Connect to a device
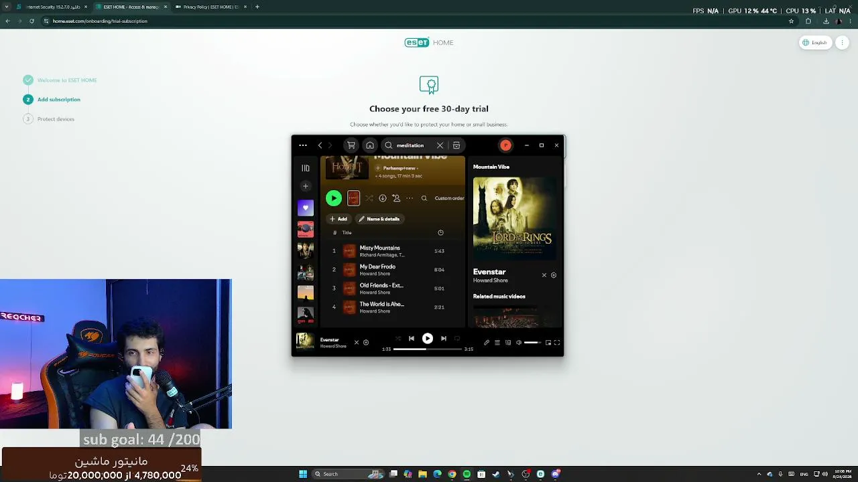Viewport: 858px width, 482px height. [508, 343]
